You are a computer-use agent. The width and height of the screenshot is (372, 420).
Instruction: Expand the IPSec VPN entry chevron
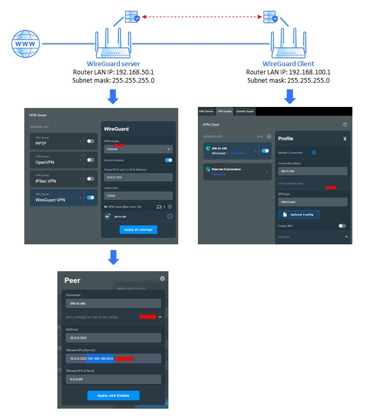80,178
